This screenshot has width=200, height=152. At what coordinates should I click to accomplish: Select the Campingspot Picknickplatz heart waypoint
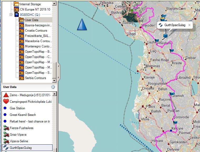pyautogui.click(x=30, y=101)
